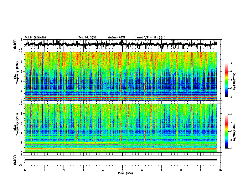
Task: Click the ch.1(V) waveform trace panel
Action: (122, 44)
